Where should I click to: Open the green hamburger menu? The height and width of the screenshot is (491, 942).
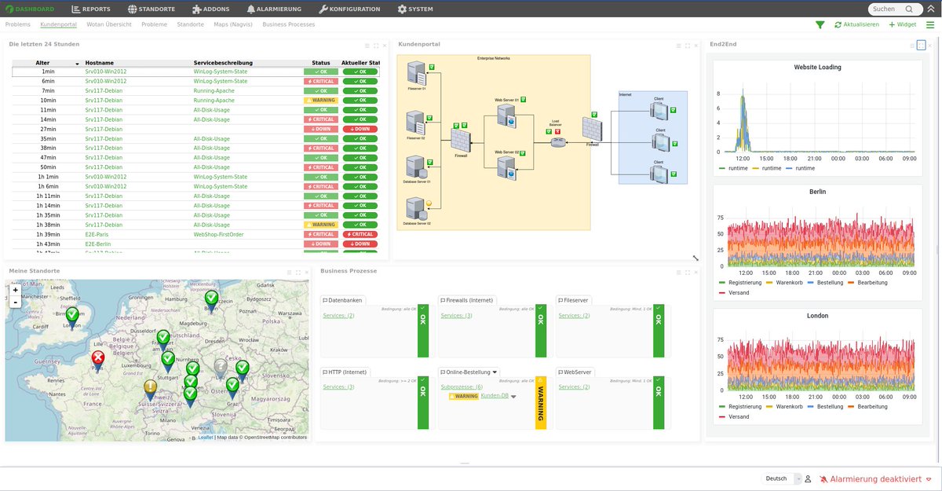click(x=931, y=25)
